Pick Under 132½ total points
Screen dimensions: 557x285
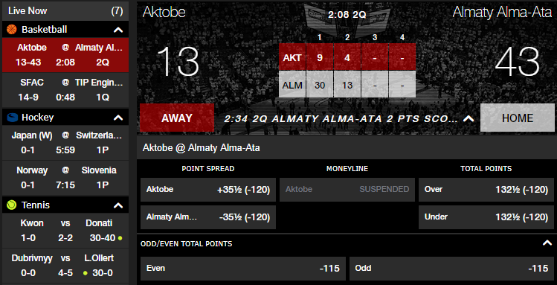click(x=486, y=217)
